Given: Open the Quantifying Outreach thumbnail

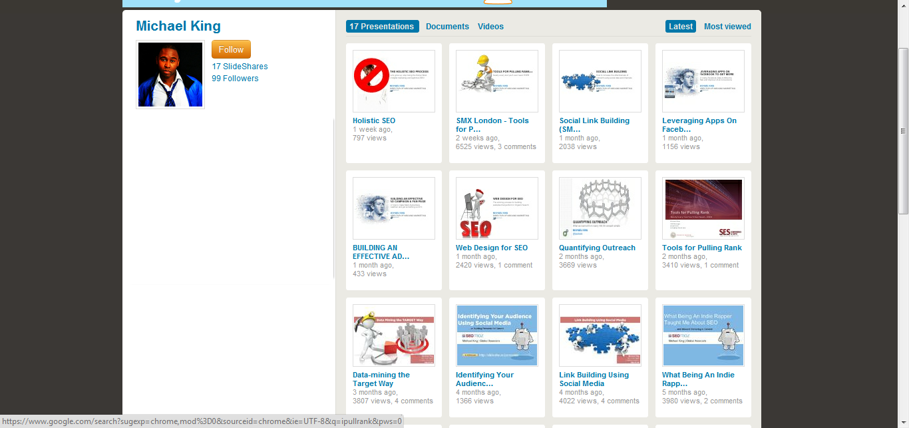Looking at the screenshot, I should tap(600, 208).
